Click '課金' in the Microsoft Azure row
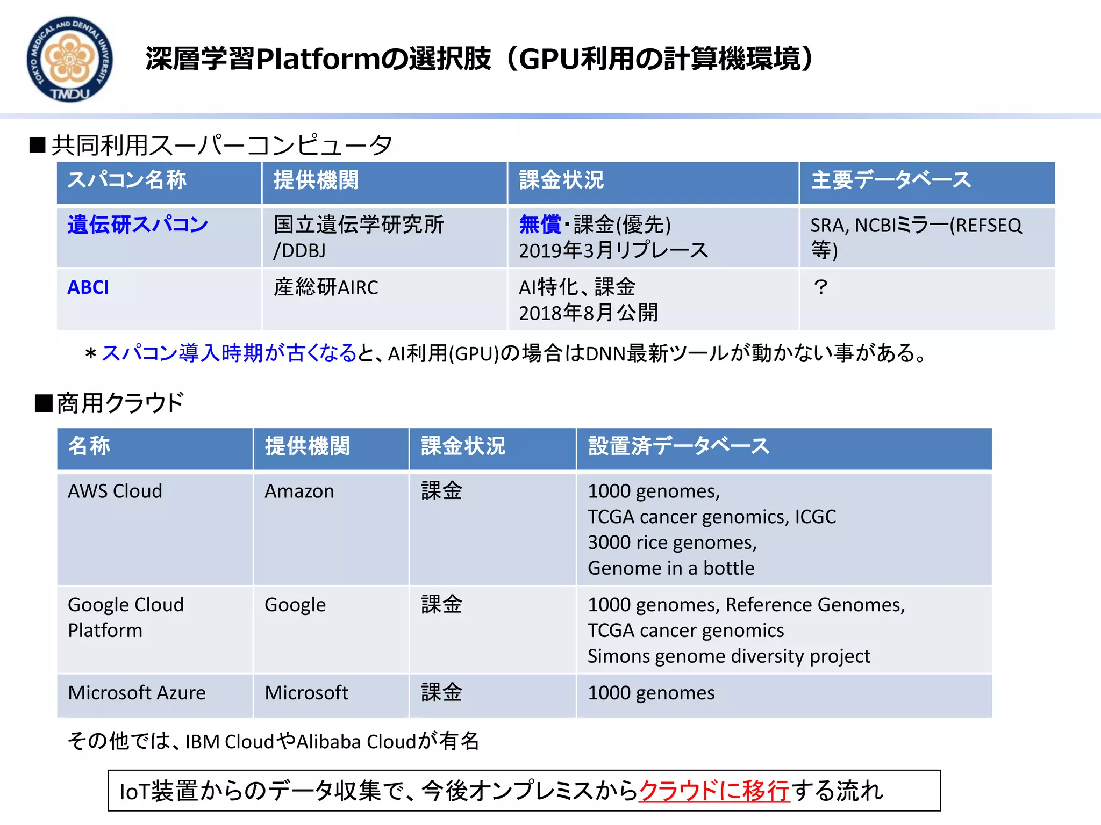The width and height of the screenshot is (1101, 825). [441, 693]
